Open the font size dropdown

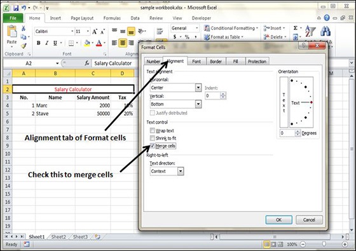coord(88,31)
